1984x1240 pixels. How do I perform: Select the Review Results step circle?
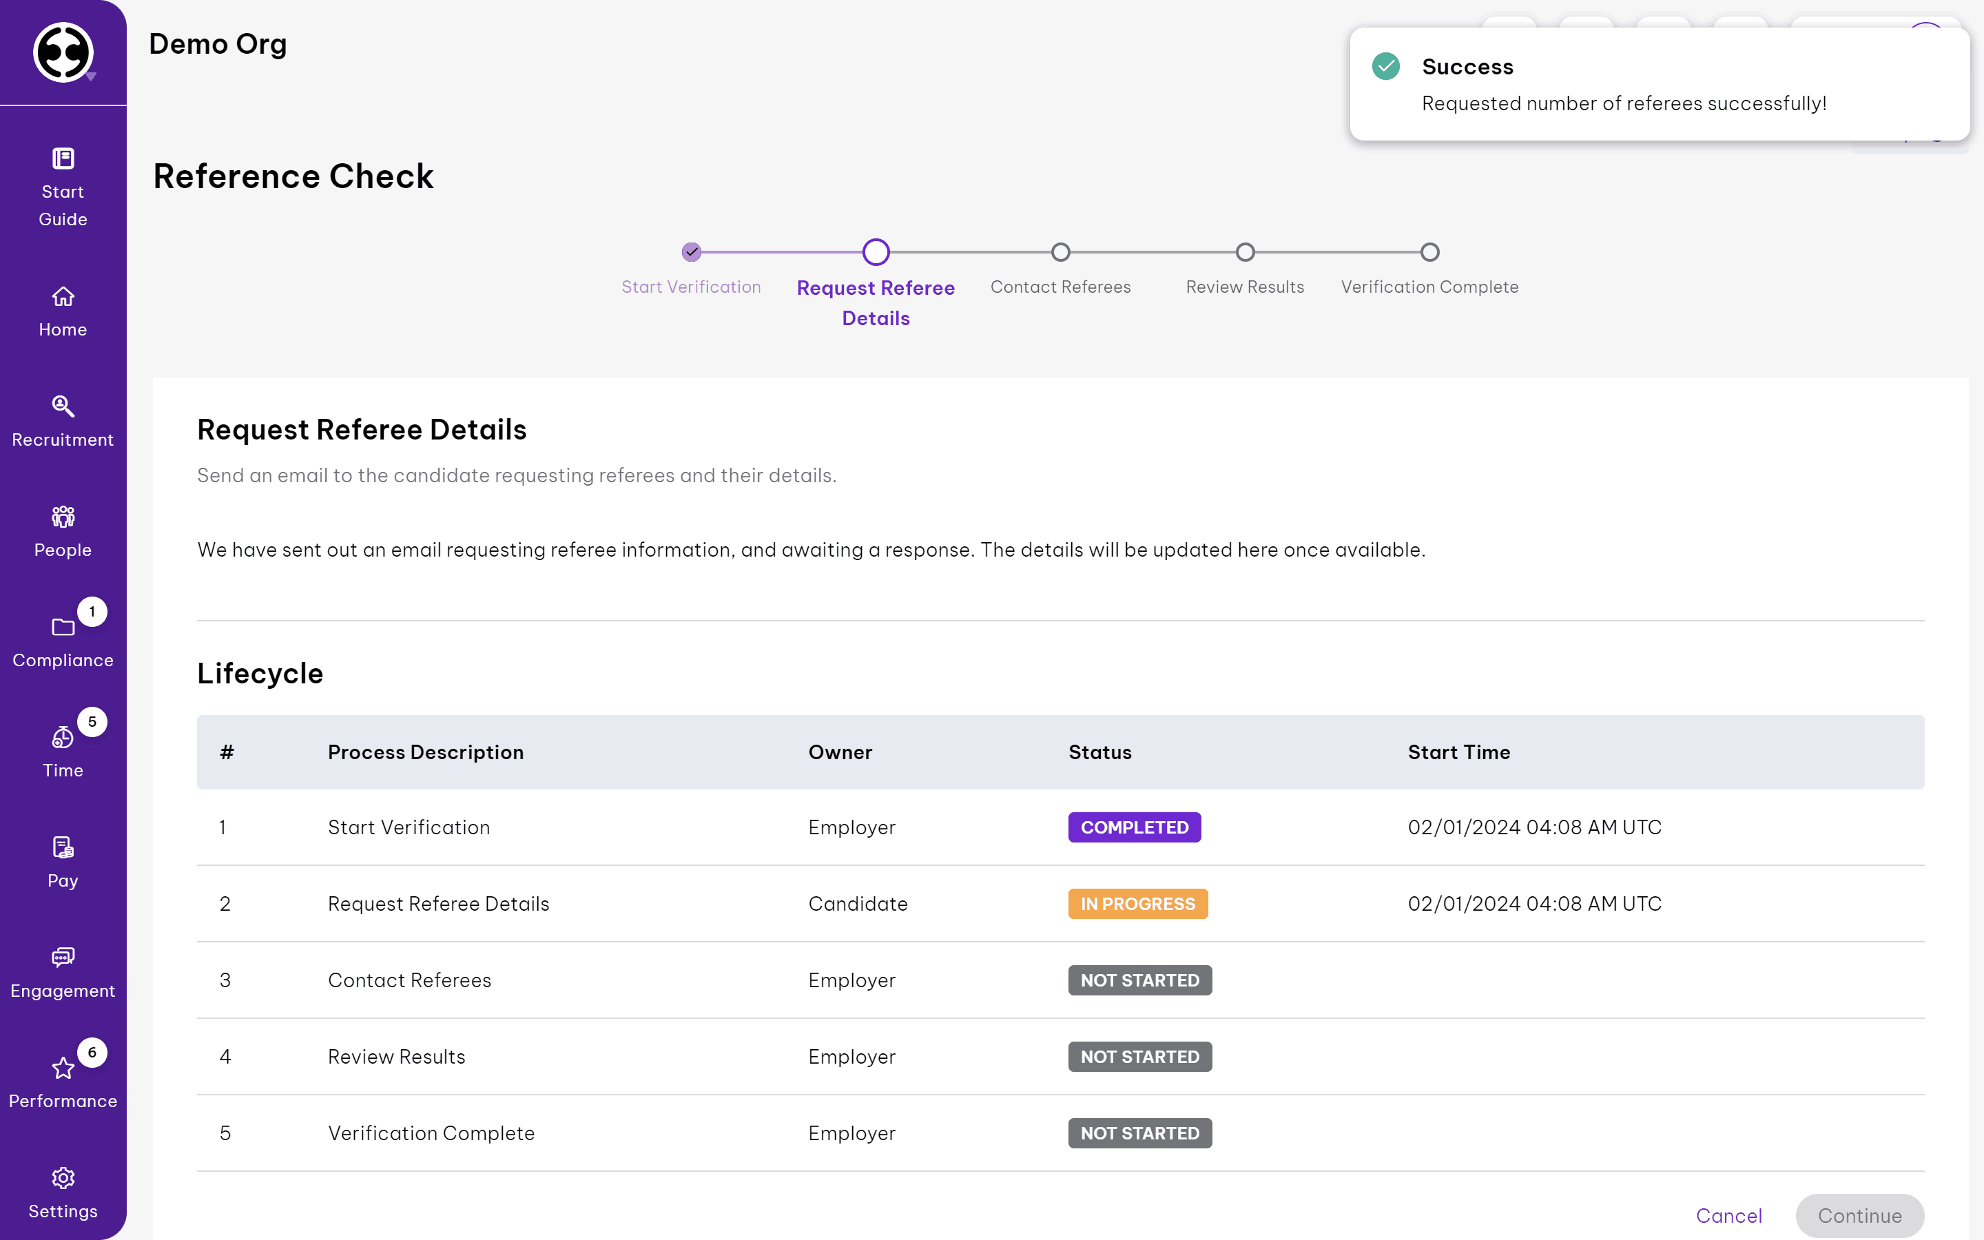pos(1245,251)
